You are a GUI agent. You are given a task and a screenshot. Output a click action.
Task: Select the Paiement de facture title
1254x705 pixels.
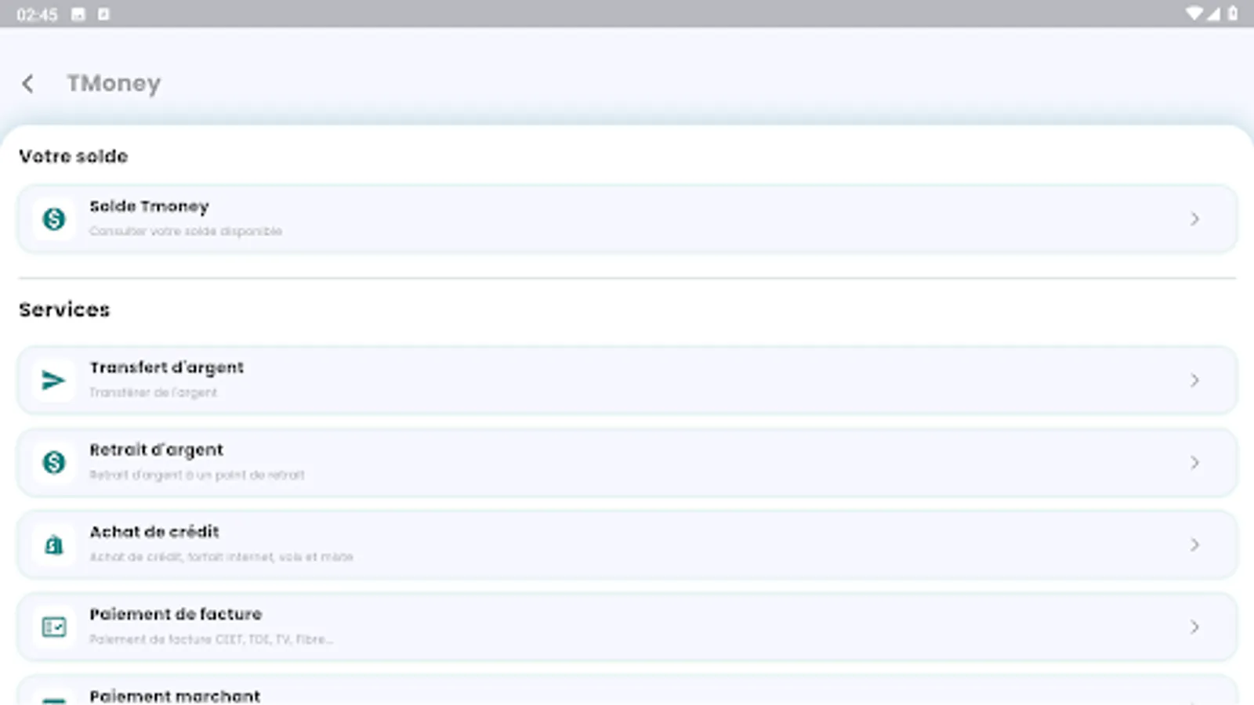(176, 614)
